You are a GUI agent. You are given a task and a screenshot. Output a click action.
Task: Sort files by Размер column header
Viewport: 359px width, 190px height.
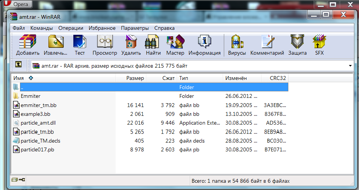(x=135, y=78)
